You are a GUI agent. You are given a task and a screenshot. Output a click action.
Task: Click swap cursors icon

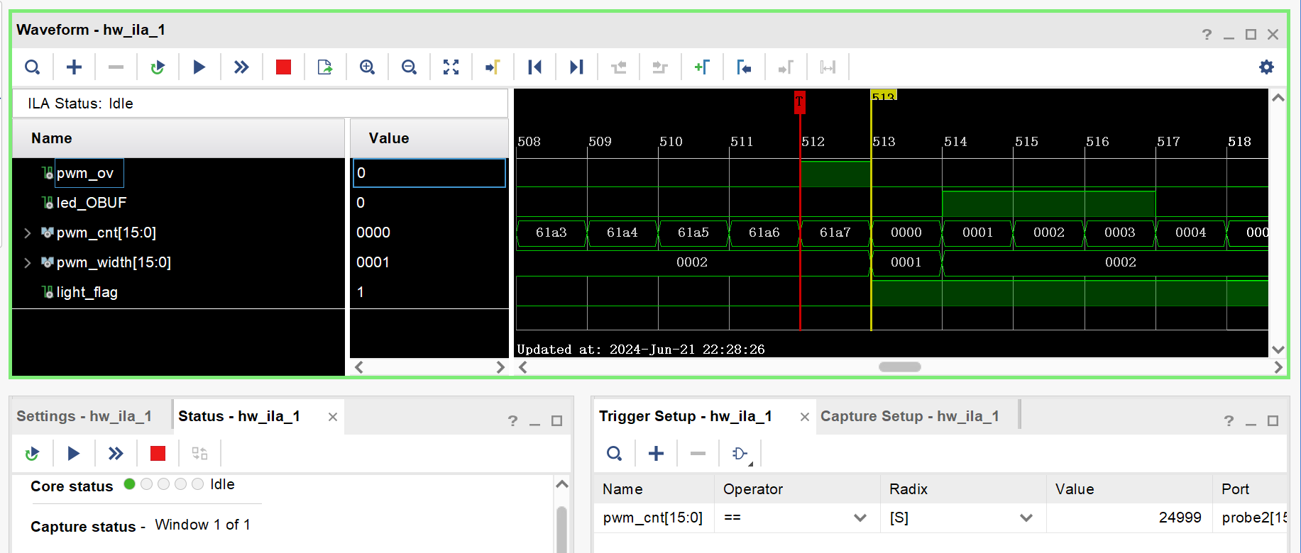tap(828, 67)
